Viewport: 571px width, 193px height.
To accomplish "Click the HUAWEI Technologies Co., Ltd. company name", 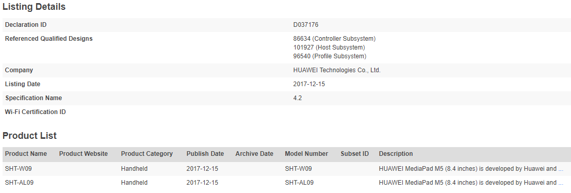I will pyautogui.click(x=337, y=70).
